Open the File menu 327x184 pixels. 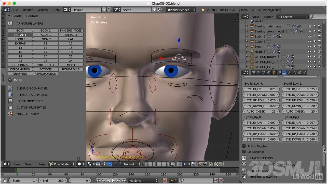[16, 10]
